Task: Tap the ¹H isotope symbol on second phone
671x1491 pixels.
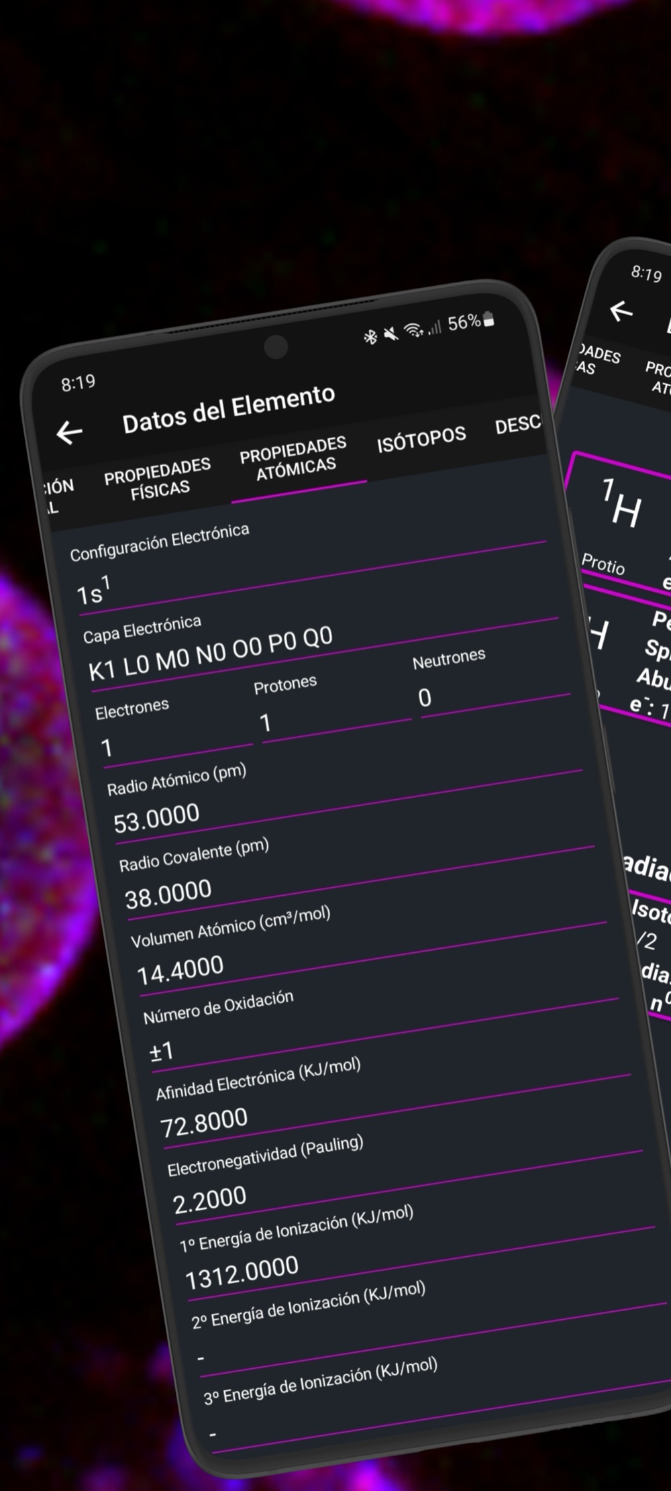Action: (x=621, y=503)
